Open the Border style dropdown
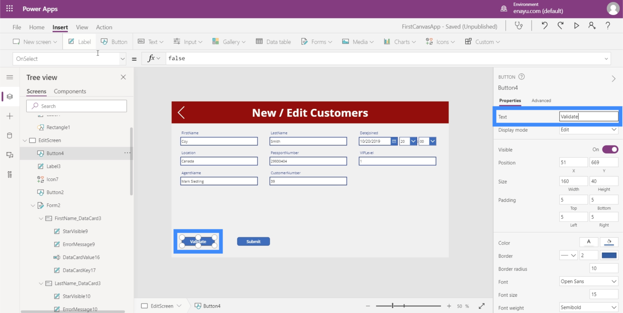The height and width of the screenshot is (313, 623). tap(568, 255)
